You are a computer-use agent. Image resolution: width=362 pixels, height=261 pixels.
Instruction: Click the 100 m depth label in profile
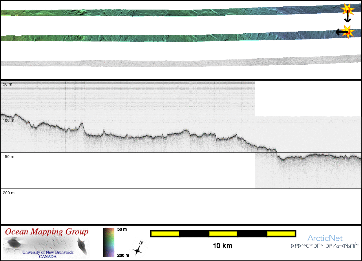tap(8, 120)
